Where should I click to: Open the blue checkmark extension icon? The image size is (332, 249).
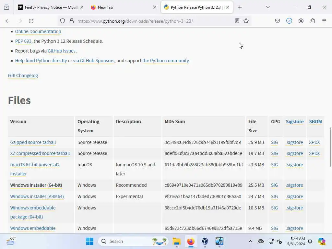(x=289, y=21)
